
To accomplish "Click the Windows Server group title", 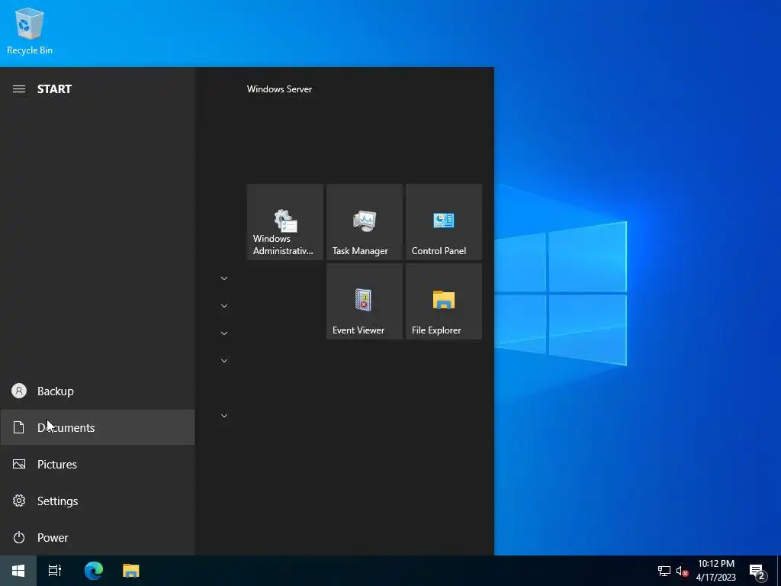I will coord(279,89).
